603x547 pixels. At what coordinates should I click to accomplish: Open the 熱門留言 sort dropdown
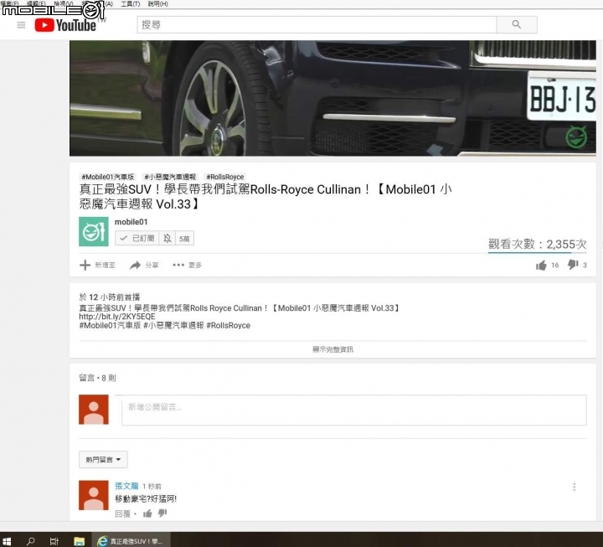103,459
